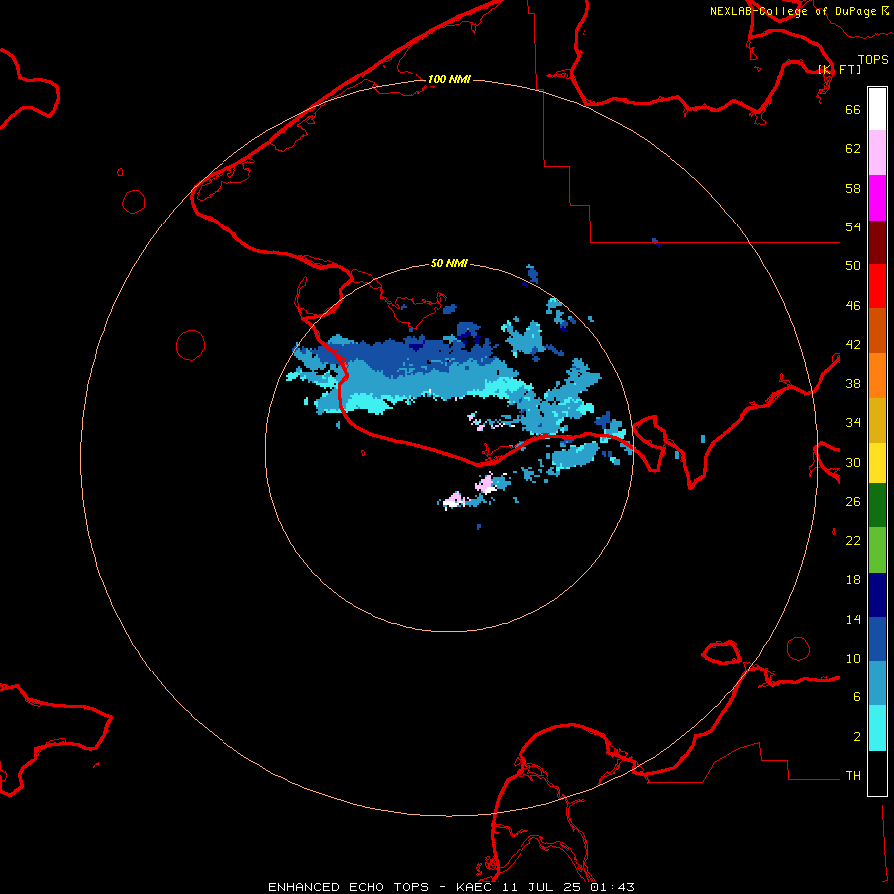The image size is (894, 894).
Task: Click the legend value "42"
Action: [x=853, y=345]
